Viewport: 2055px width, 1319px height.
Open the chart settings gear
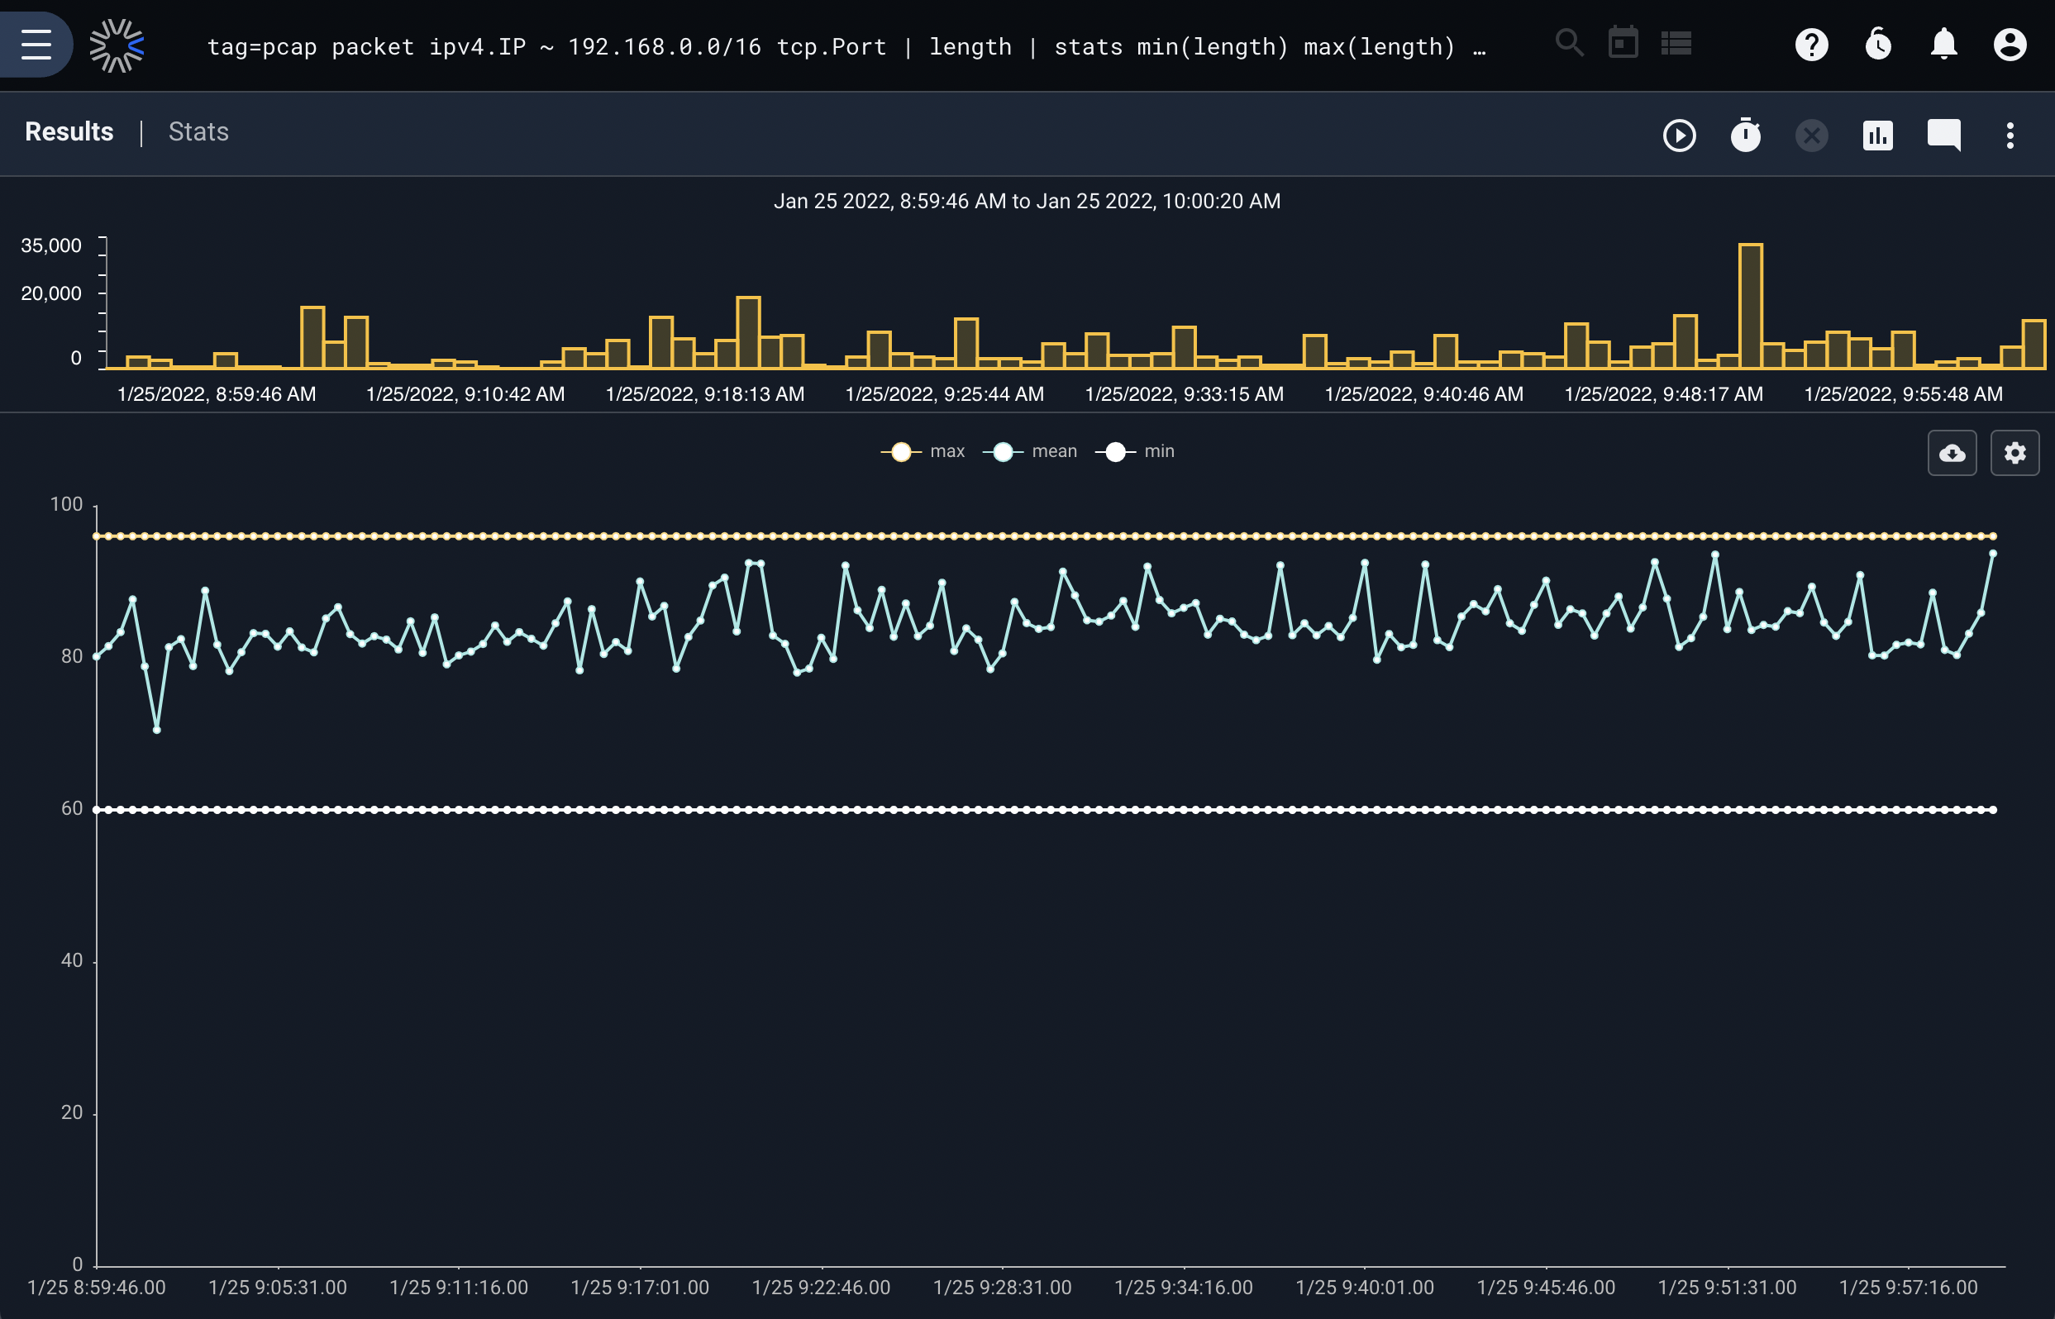pyautogui.click(x=2014, y=453)
